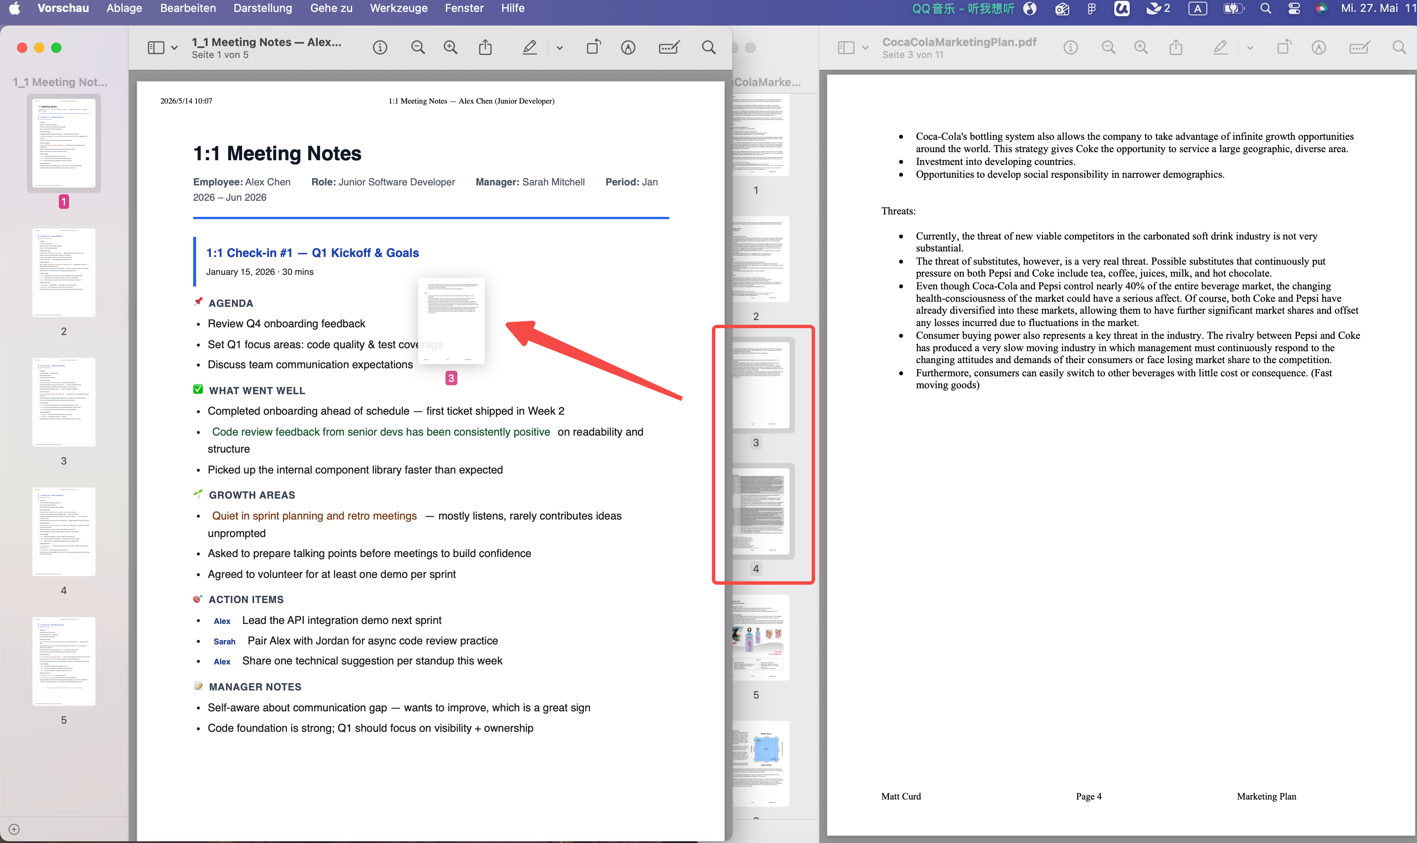Show markup toolbar in Meeting Notes window
Viewport: 1417px width, 843px height.
coord(628,48)
